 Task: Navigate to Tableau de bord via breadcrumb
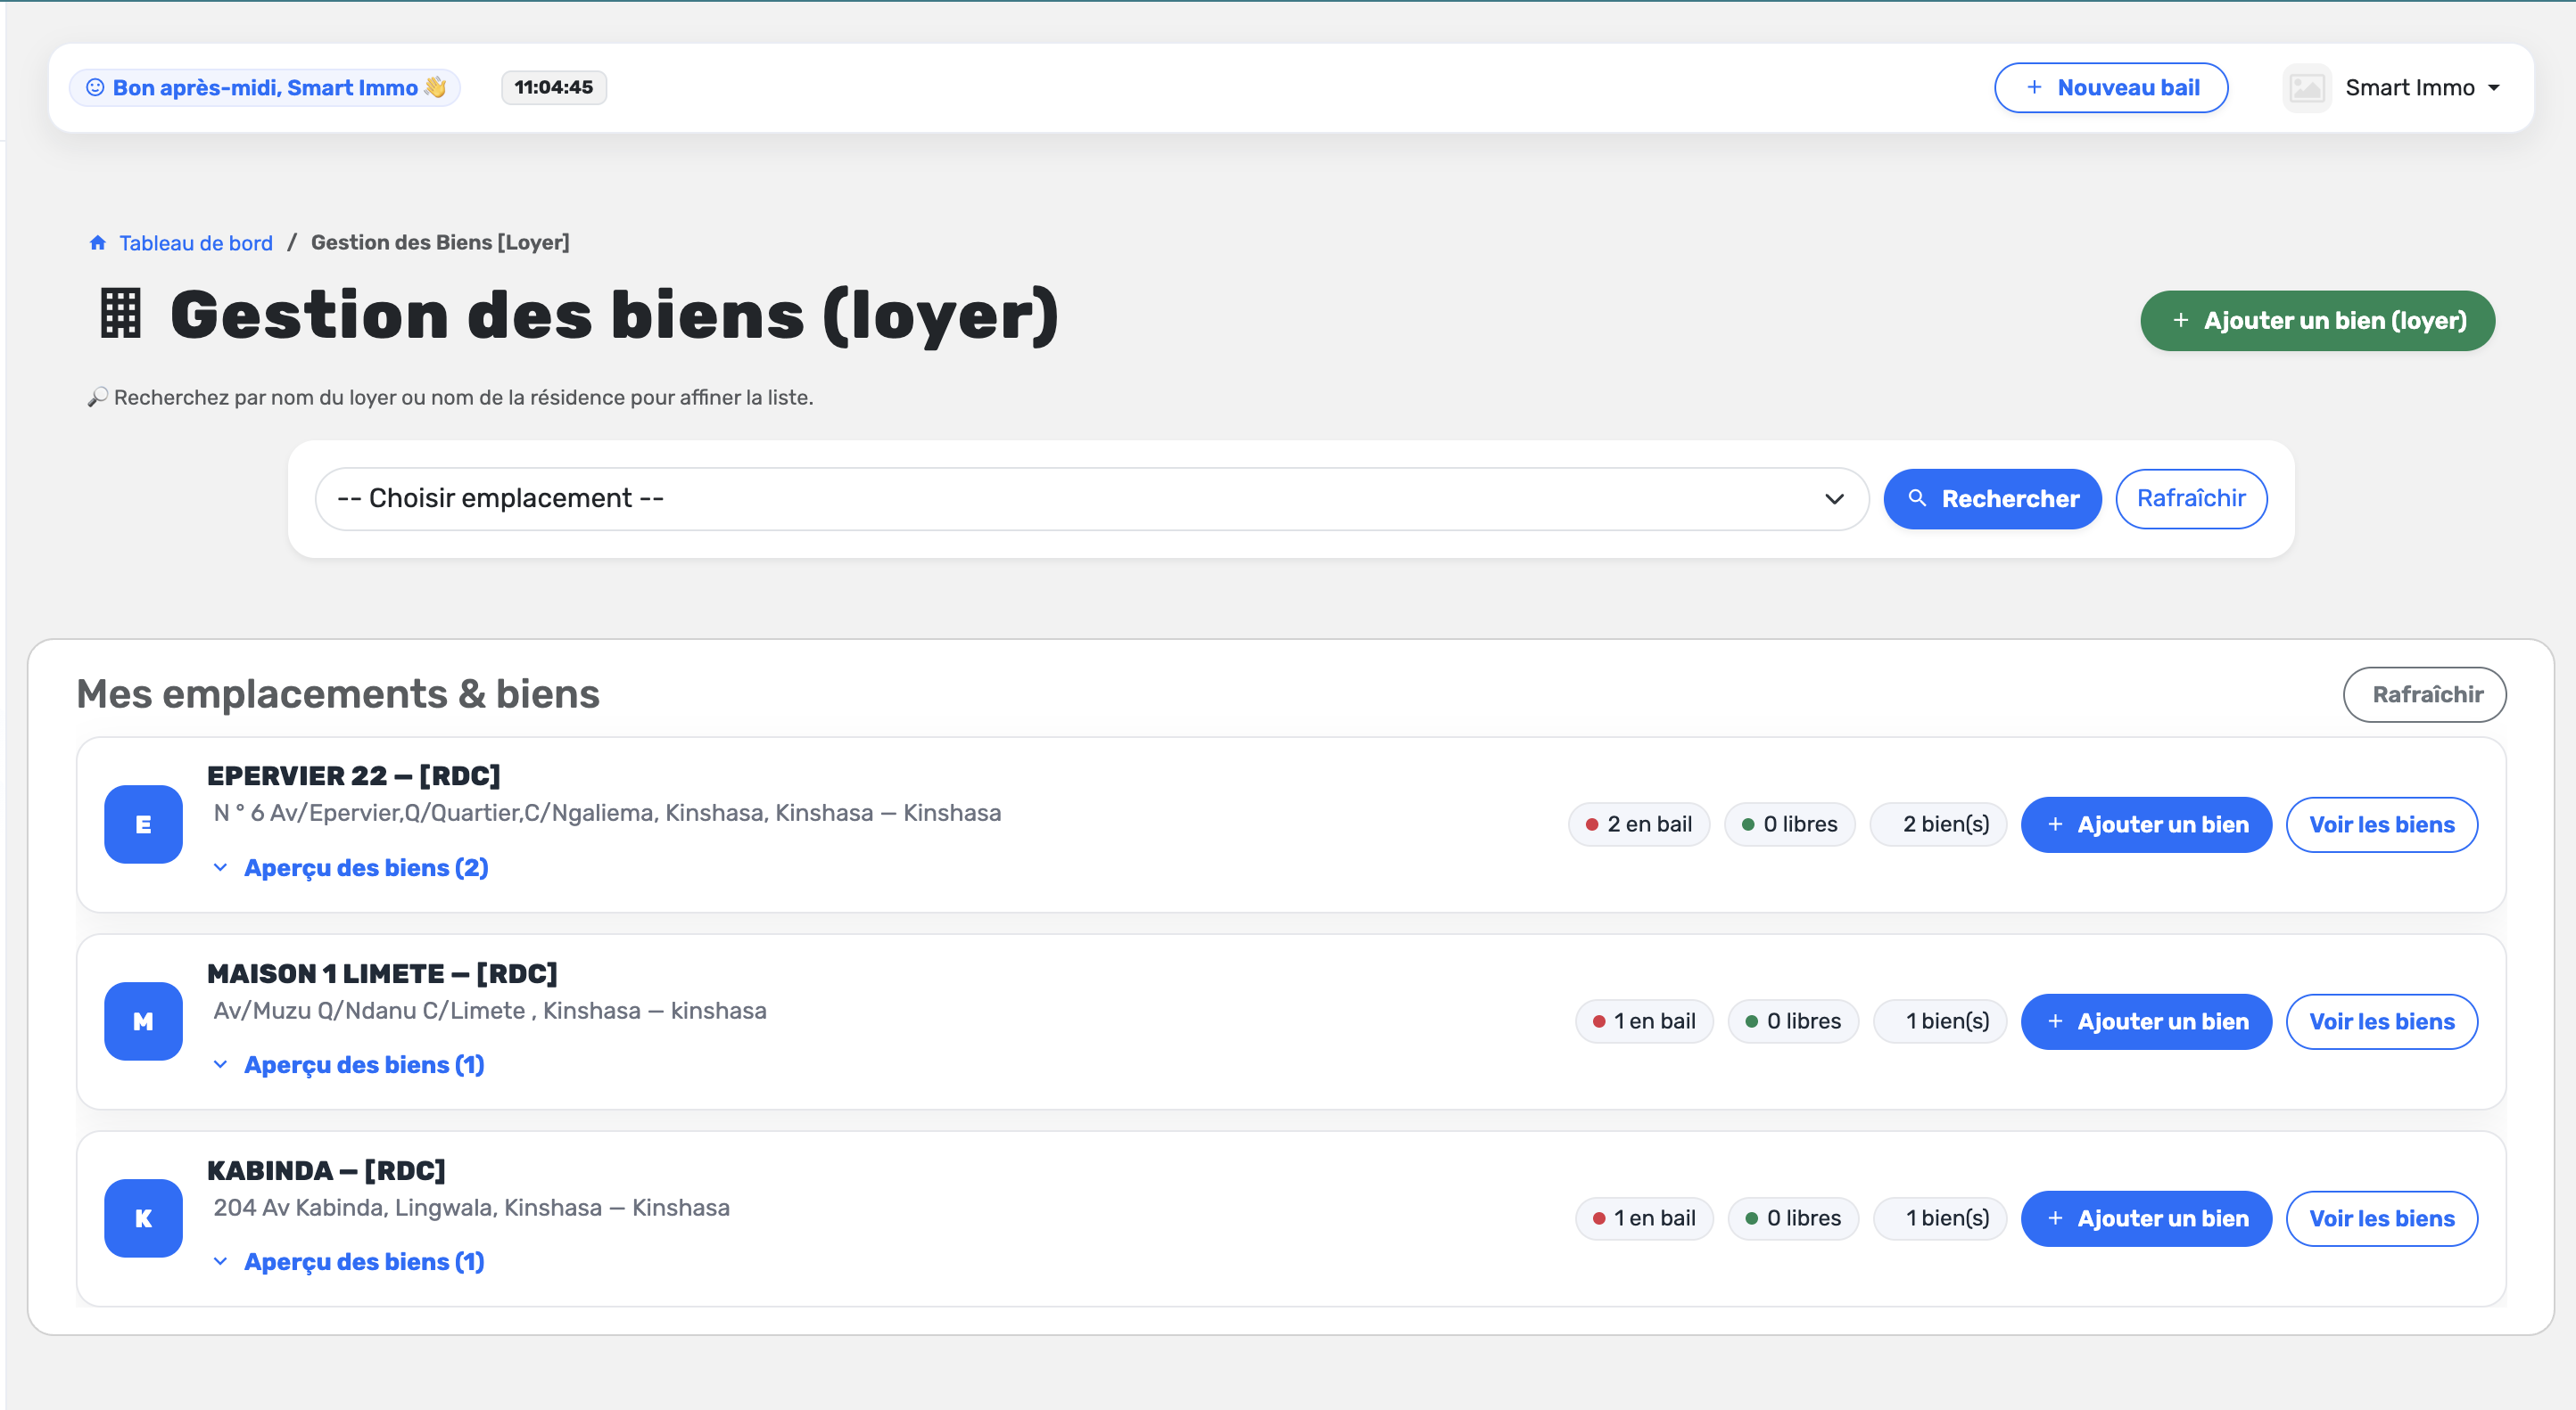click(195, 242)
